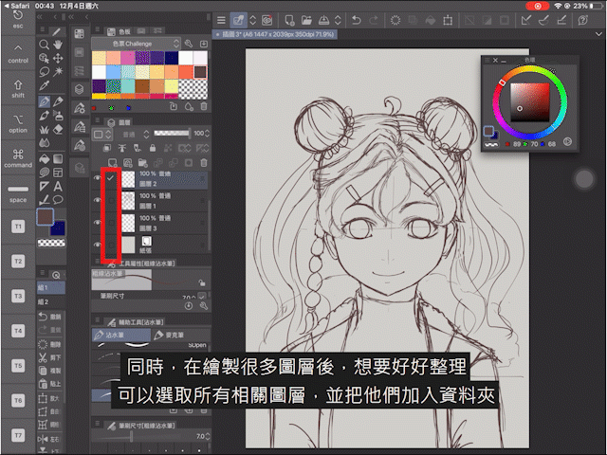
Task: Tap the option edge keyboard key
Action: click(x=18, y=124)
